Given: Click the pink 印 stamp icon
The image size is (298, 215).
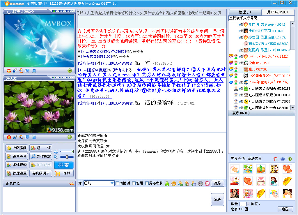Looking at the screenshot, I should (x=207, y=184).
